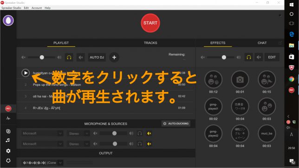Toggle playlist headphones pre-listen

pyautogui.click(x=69, y=57)
